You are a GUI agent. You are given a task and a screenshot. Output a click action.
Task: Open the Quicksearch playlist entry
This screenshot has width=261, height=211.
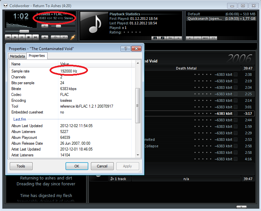tap(221, 19)
